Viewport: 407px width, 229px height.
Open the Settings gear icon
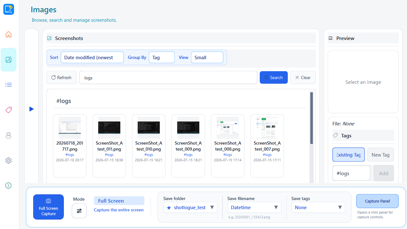click(9, 160)
